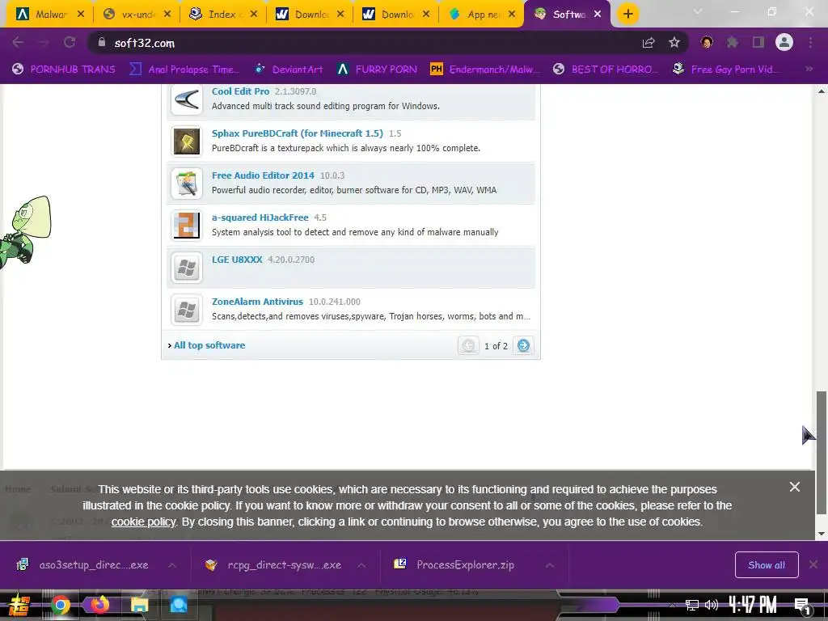Open the ZoneAlarm Antivirus link
Image resolution: width=828 pixels, height=621 pixels.
257,302
